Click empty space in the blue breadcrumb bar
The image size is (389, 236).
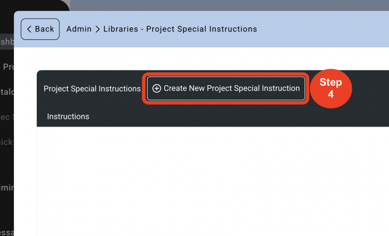tap(322, 29)
